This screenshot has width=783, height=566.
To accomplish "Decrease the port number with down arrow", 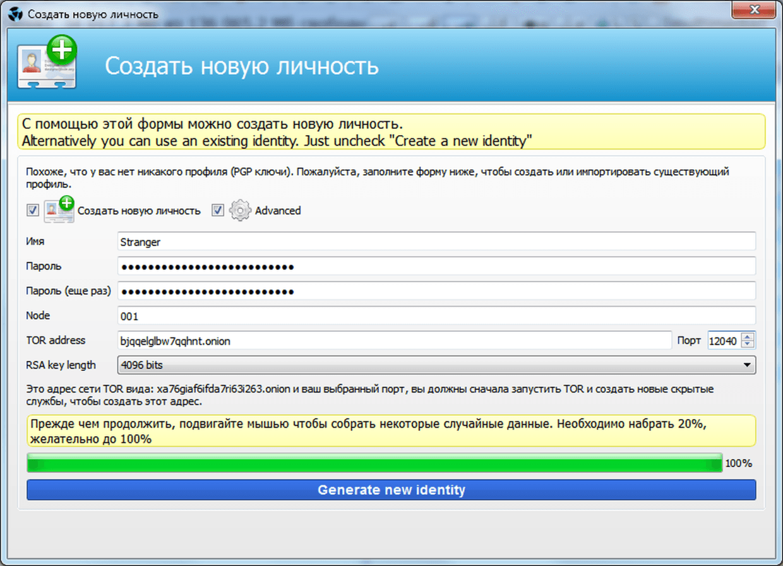I will click(748, 344).
